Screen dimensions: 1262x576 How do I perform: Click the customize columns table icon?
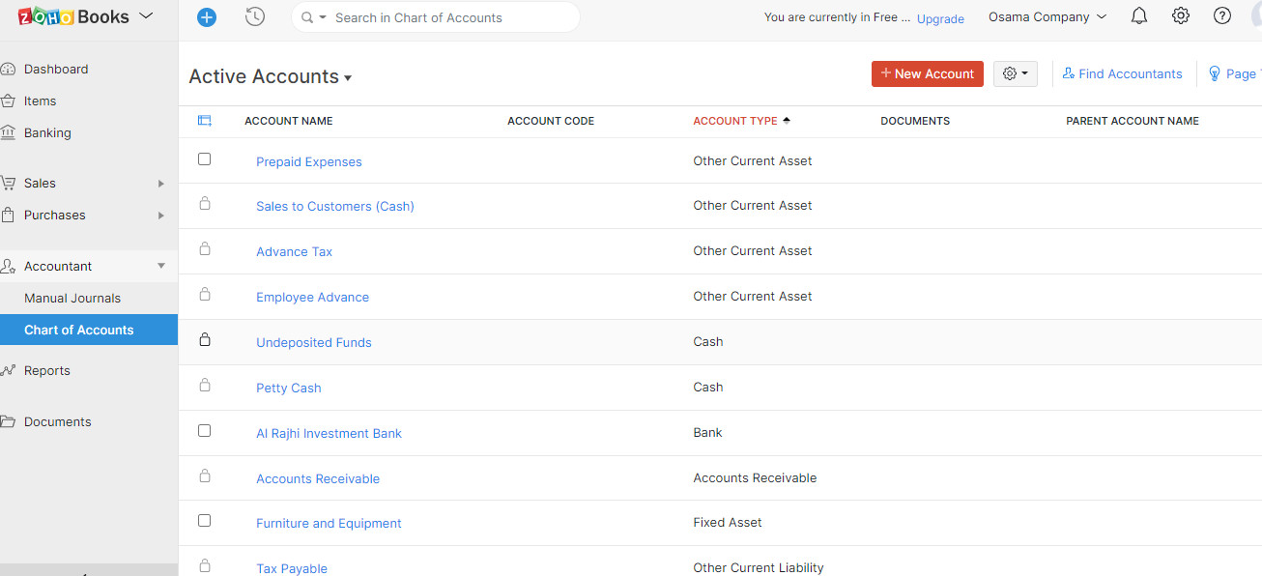click(204, 121)
